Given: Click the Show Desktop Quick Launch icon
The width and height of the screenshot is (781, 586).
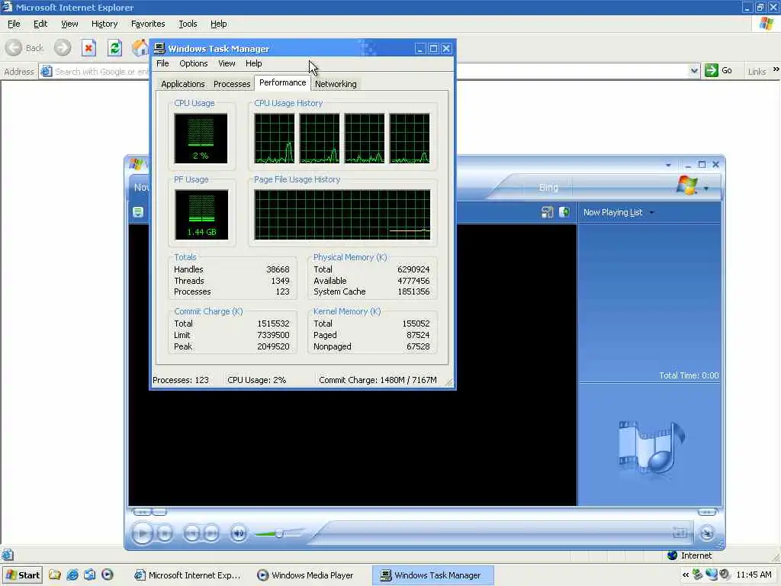Looking at the screenshot, I should pyautogui.click(x=90, y=575).
